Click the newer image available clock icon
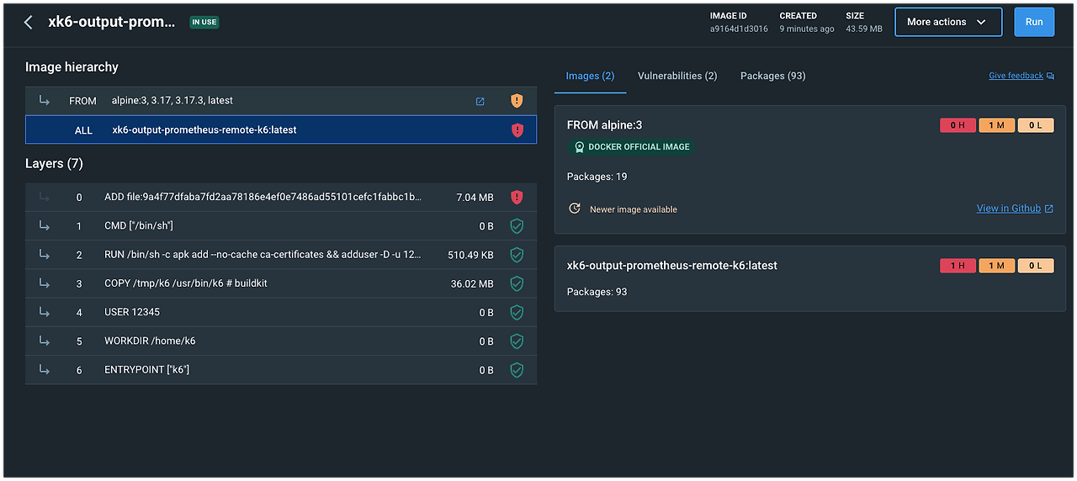1077x481 pixels. pyautogui.click(x=575, y=209)
